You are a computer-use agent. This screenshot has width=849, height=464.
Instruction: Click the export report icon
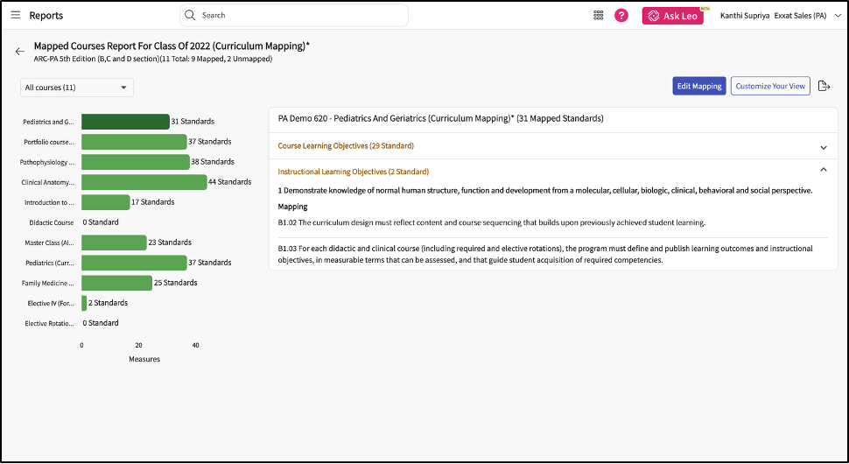click(x=824, y=86)
